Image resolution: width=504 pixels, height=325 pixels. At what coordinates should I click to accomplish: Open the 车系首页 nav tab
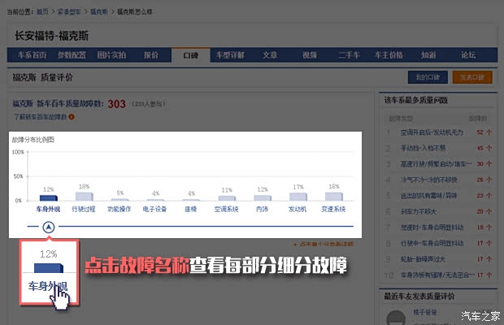(x=32, y=55)
